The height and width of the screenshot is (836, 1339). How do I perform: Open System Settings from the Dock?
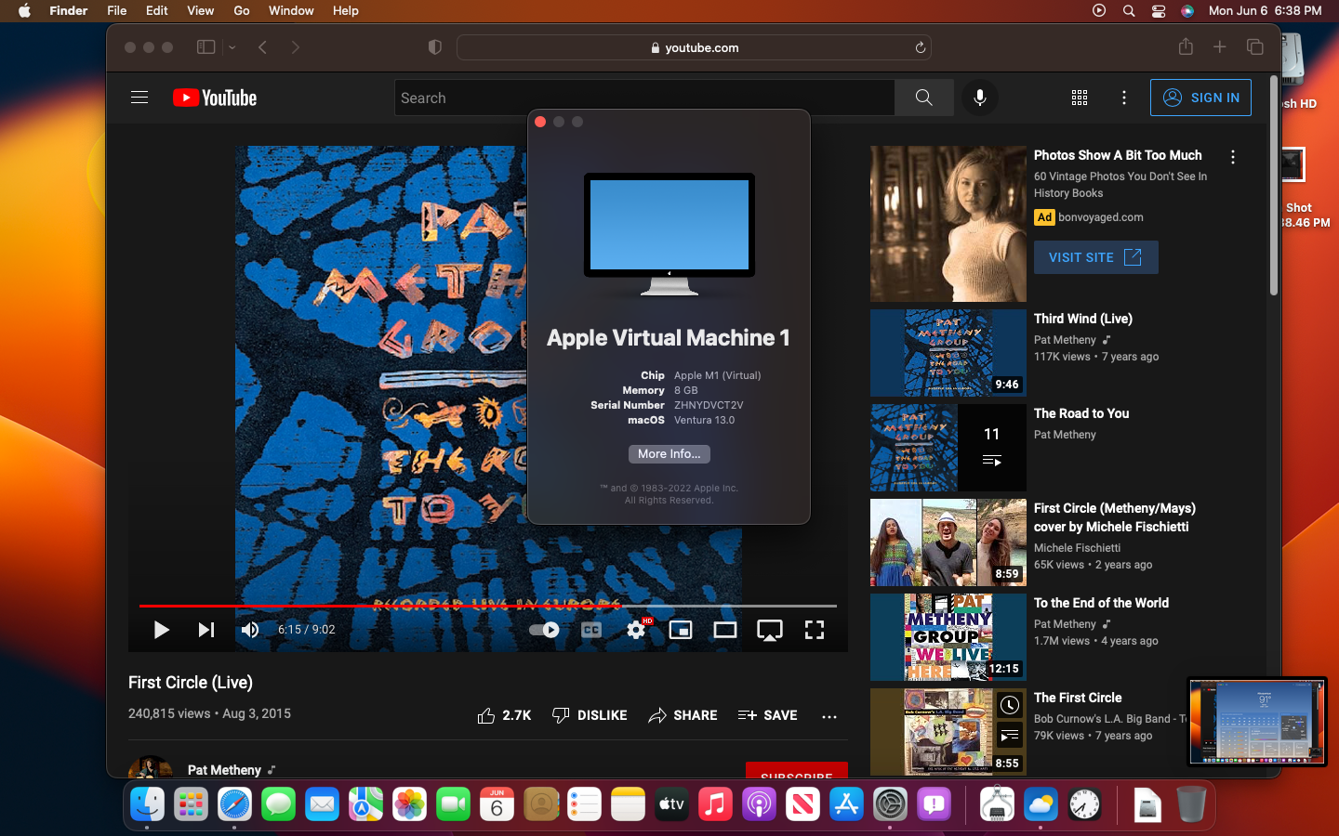tap(890, 803)
